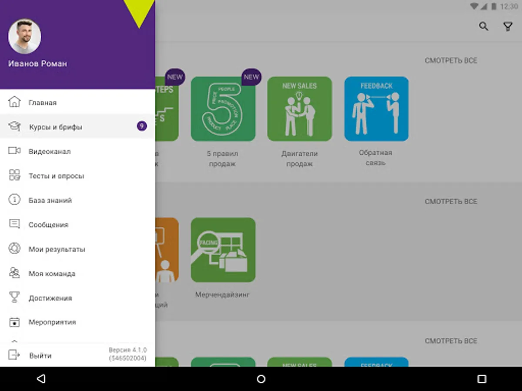
Task: Click Смотреть все in third section
Action: 451,341
